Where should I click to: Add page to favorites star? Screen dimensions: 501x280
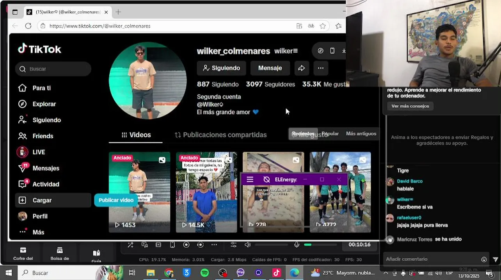(x=323, y=26)
